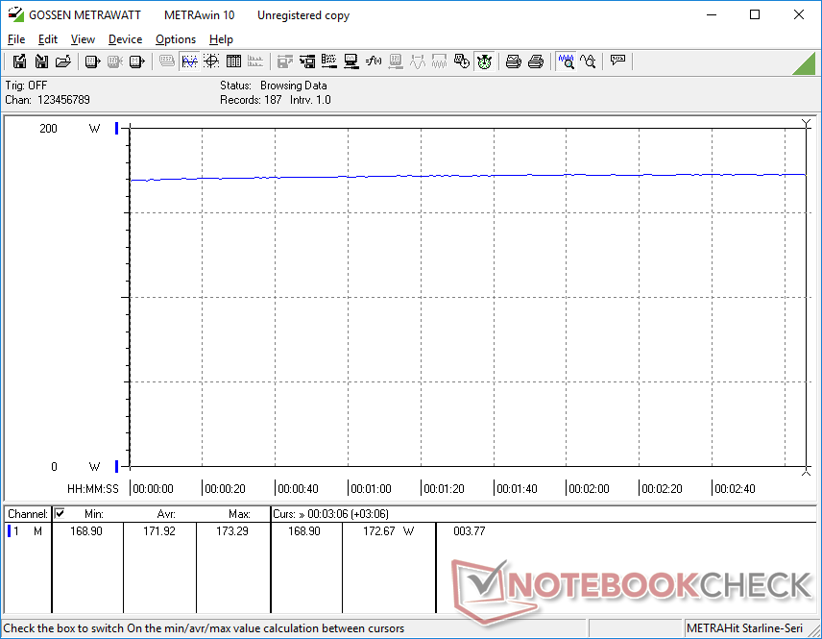Open the Help menu
The height and width of the screenshot is (639, 822).
pyautogui.click(x=221, y=39)
